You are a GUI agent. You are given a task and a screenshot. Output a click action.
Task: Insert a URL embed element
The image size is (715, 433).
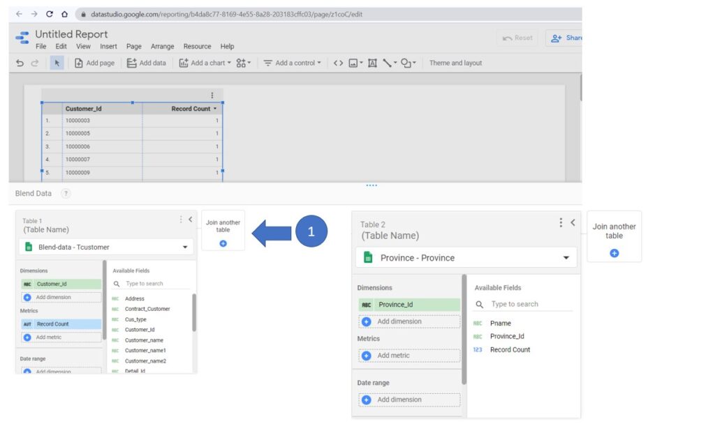338,63
